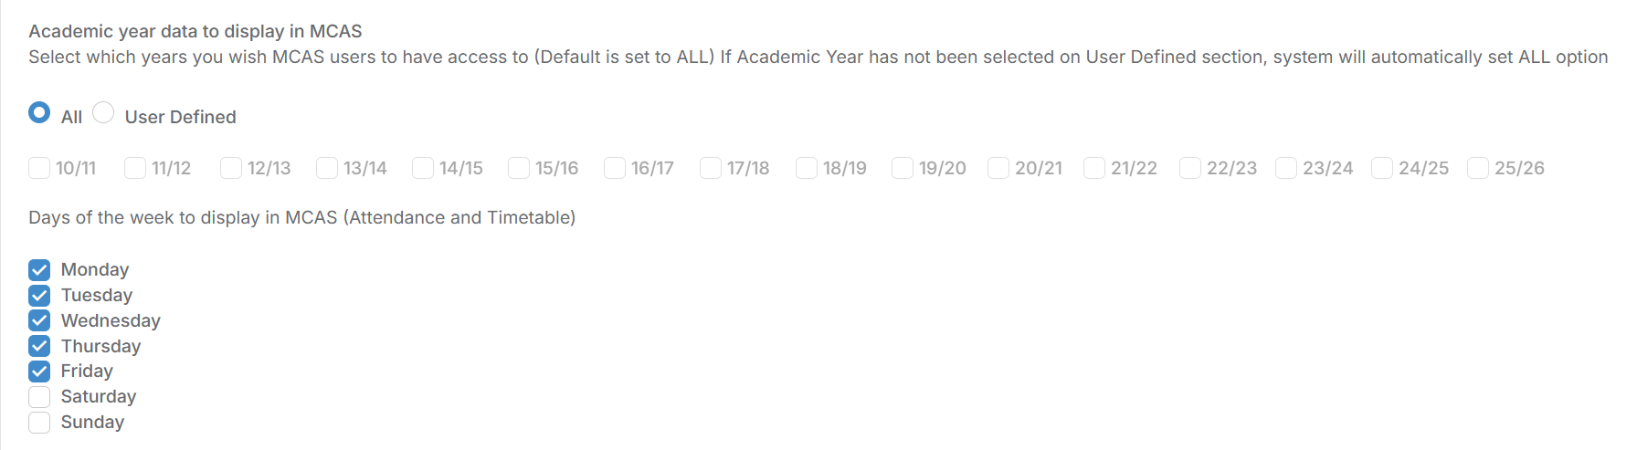Enable the 12/13 academic year checkbox
The image size is (1637, 450).
(x=231, y=168)
